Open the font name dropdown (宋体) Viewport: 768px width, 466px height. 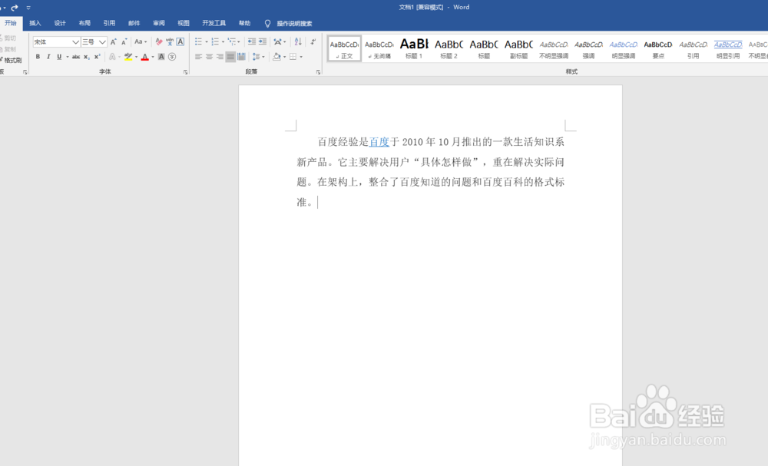point(75,42)
